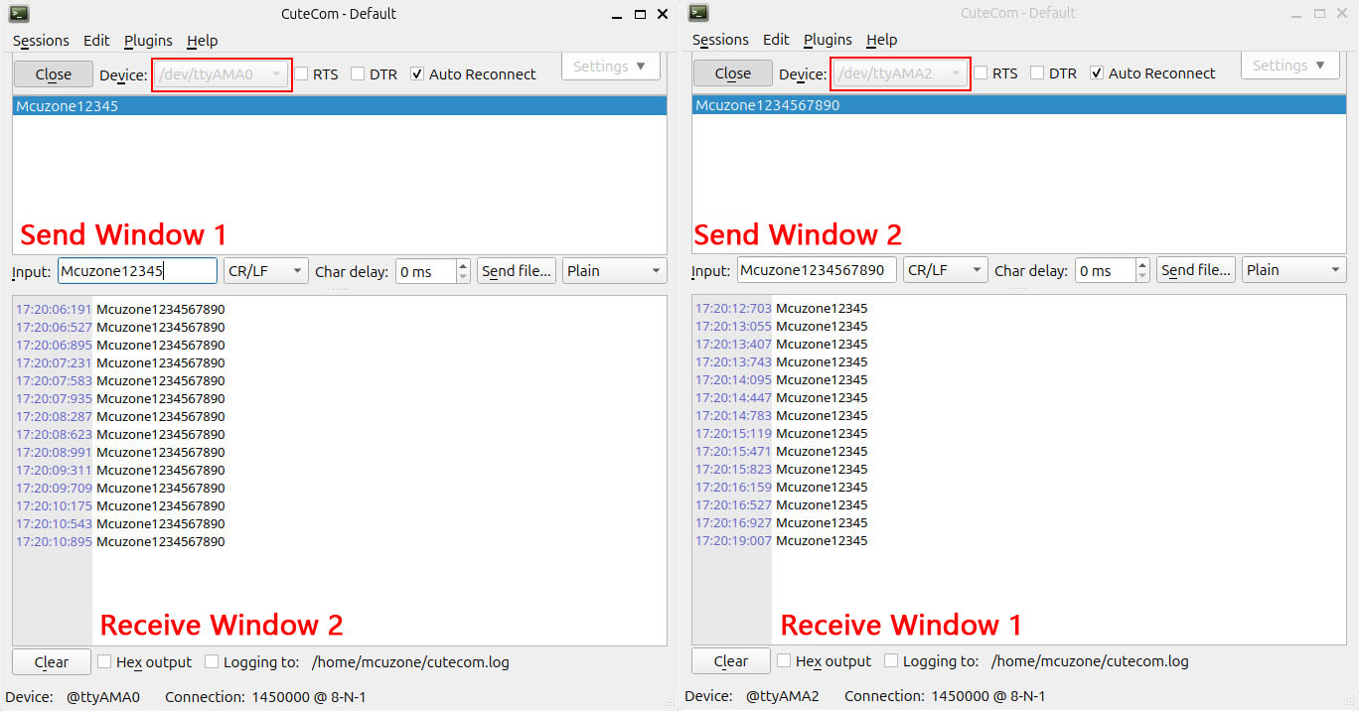
Task: Open Plugins menu in right CuteCom window
Action: click(x=828, y=40)
